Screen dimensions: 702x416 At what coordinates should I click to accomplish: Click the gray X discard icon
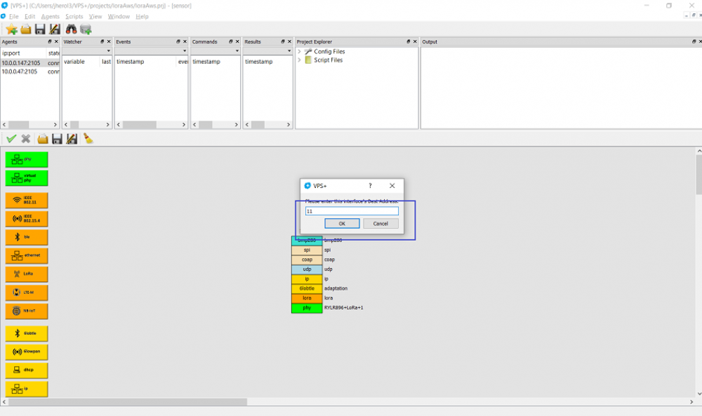[x=26, y=139]
